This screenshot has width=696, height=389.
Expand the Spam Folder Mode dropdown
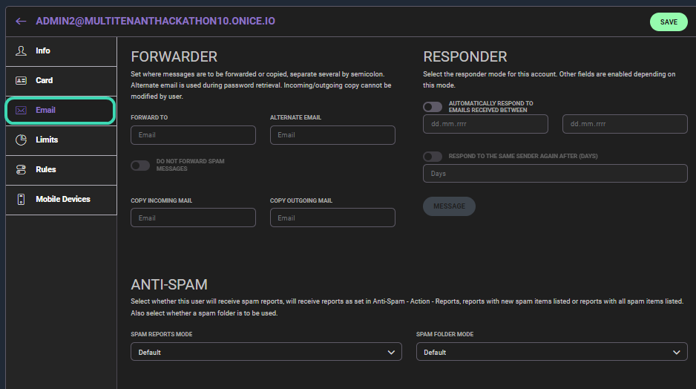[551, 352]
